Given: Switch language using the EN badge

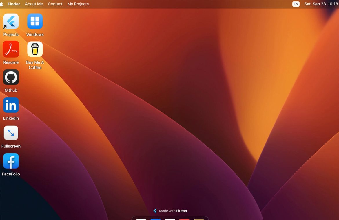Looking at the screenshot, I should [x=296, y=4].
